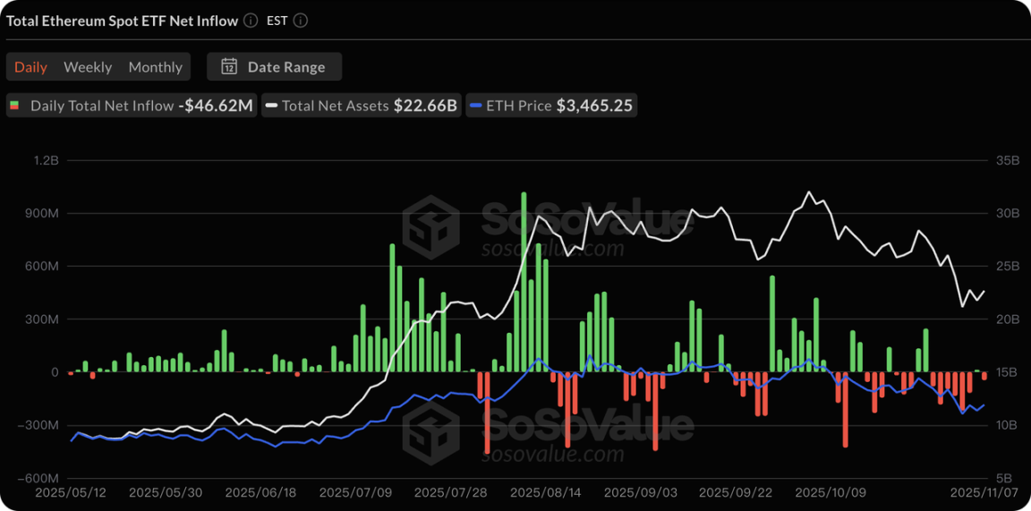This screenshot has height=511, width=1031.
Task: Click the white line swatch for Total Net Assets
Action: pyautogui.click(x=270, y=106)
